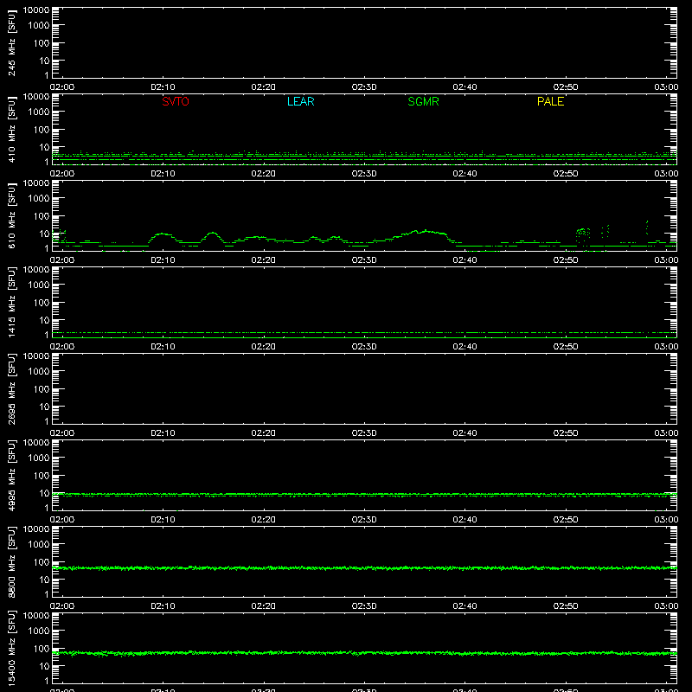Click 02:10 tick under the 245 MHz panel

pos(163,87)
